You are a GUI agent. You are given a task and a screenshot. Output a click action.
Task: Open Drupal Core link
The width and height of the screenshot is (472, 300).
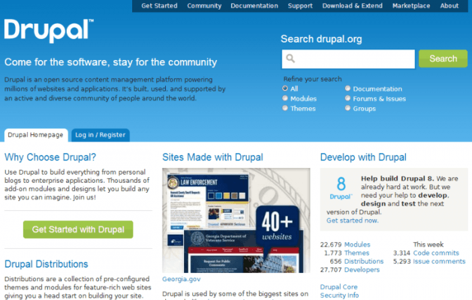tap(338, 287)
